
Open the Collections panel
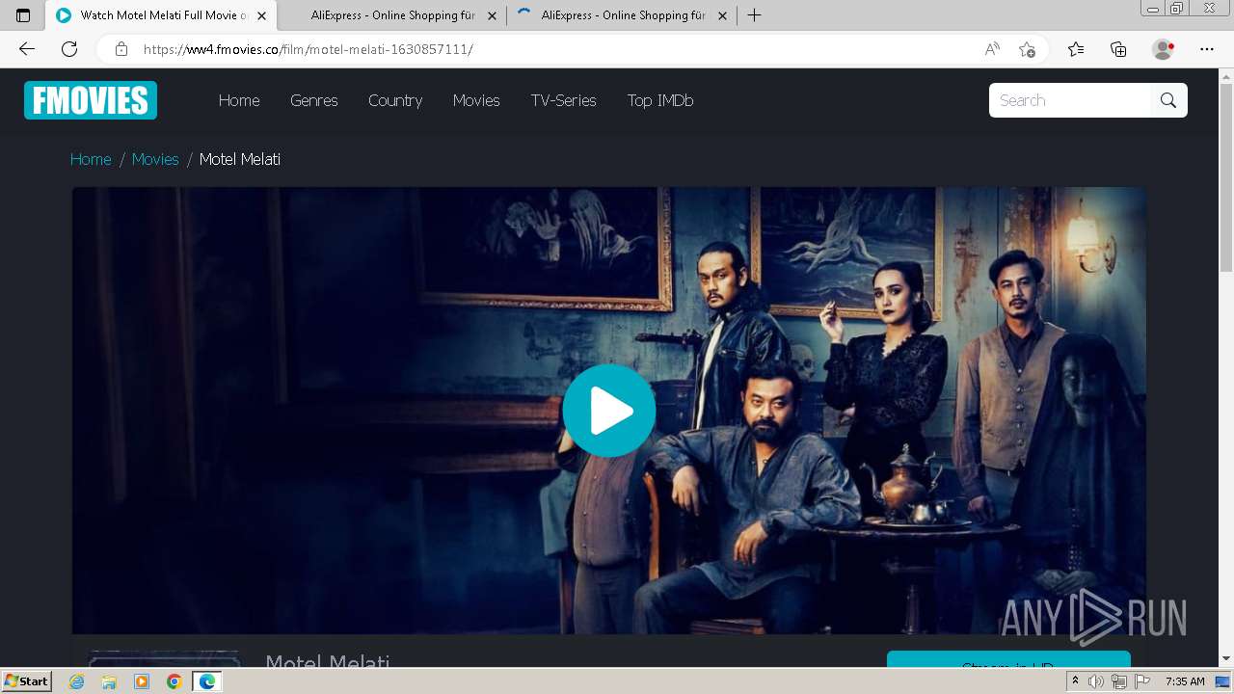point(1118,49)
